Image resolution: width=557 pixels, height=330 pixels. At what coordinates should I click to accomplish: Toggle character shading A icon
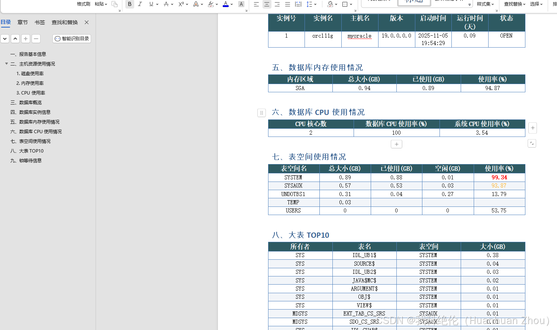click(x=241, y=4)
